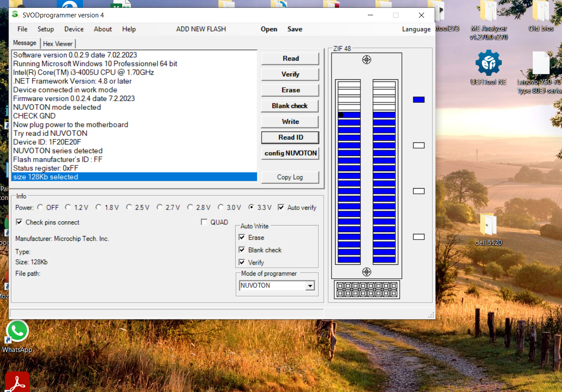Open the Setup menu
Screen dimensions: 562x392
pos(45,29)
